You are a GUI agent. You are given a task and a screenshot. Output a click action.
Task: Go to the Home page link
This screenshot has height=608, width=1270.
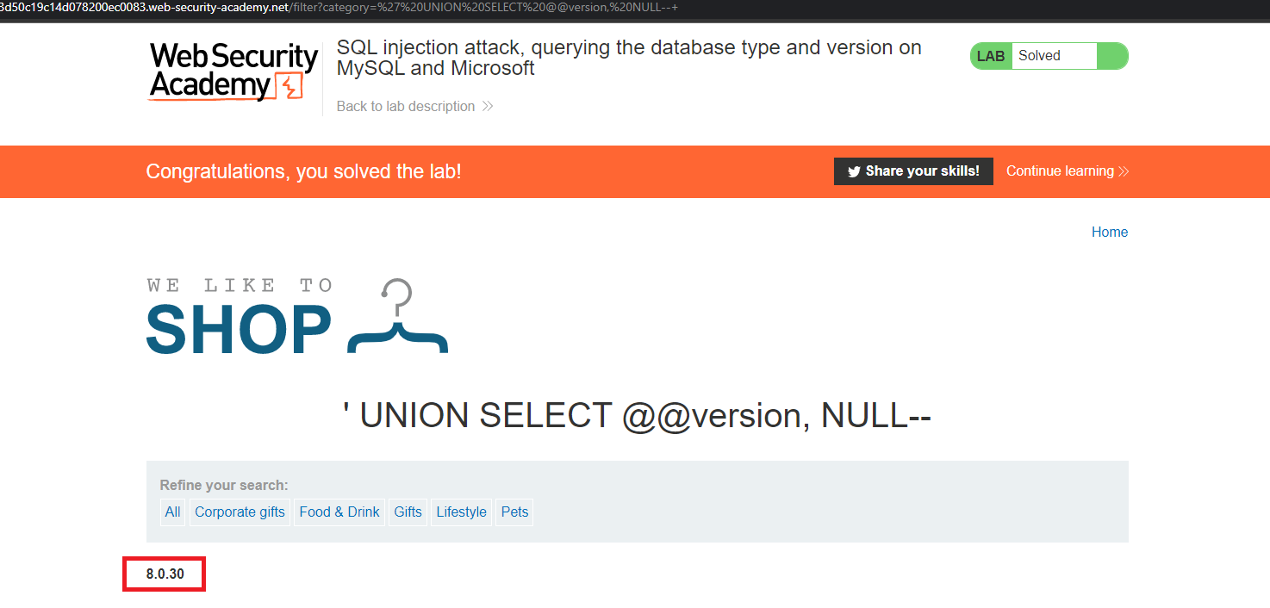[1109, 232]
